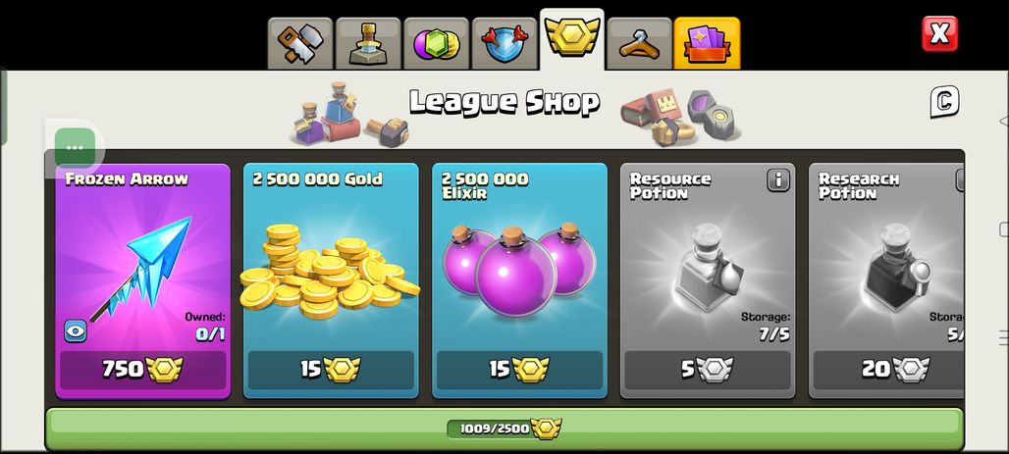Screen dimensions: 1009x454
Task: Select the gold League medal tab
Action: pyautogui.click(x=572, y=38)
